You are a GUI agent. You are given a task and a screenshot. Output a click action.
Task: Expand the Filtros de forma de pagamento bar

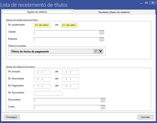tap(52, 52)
